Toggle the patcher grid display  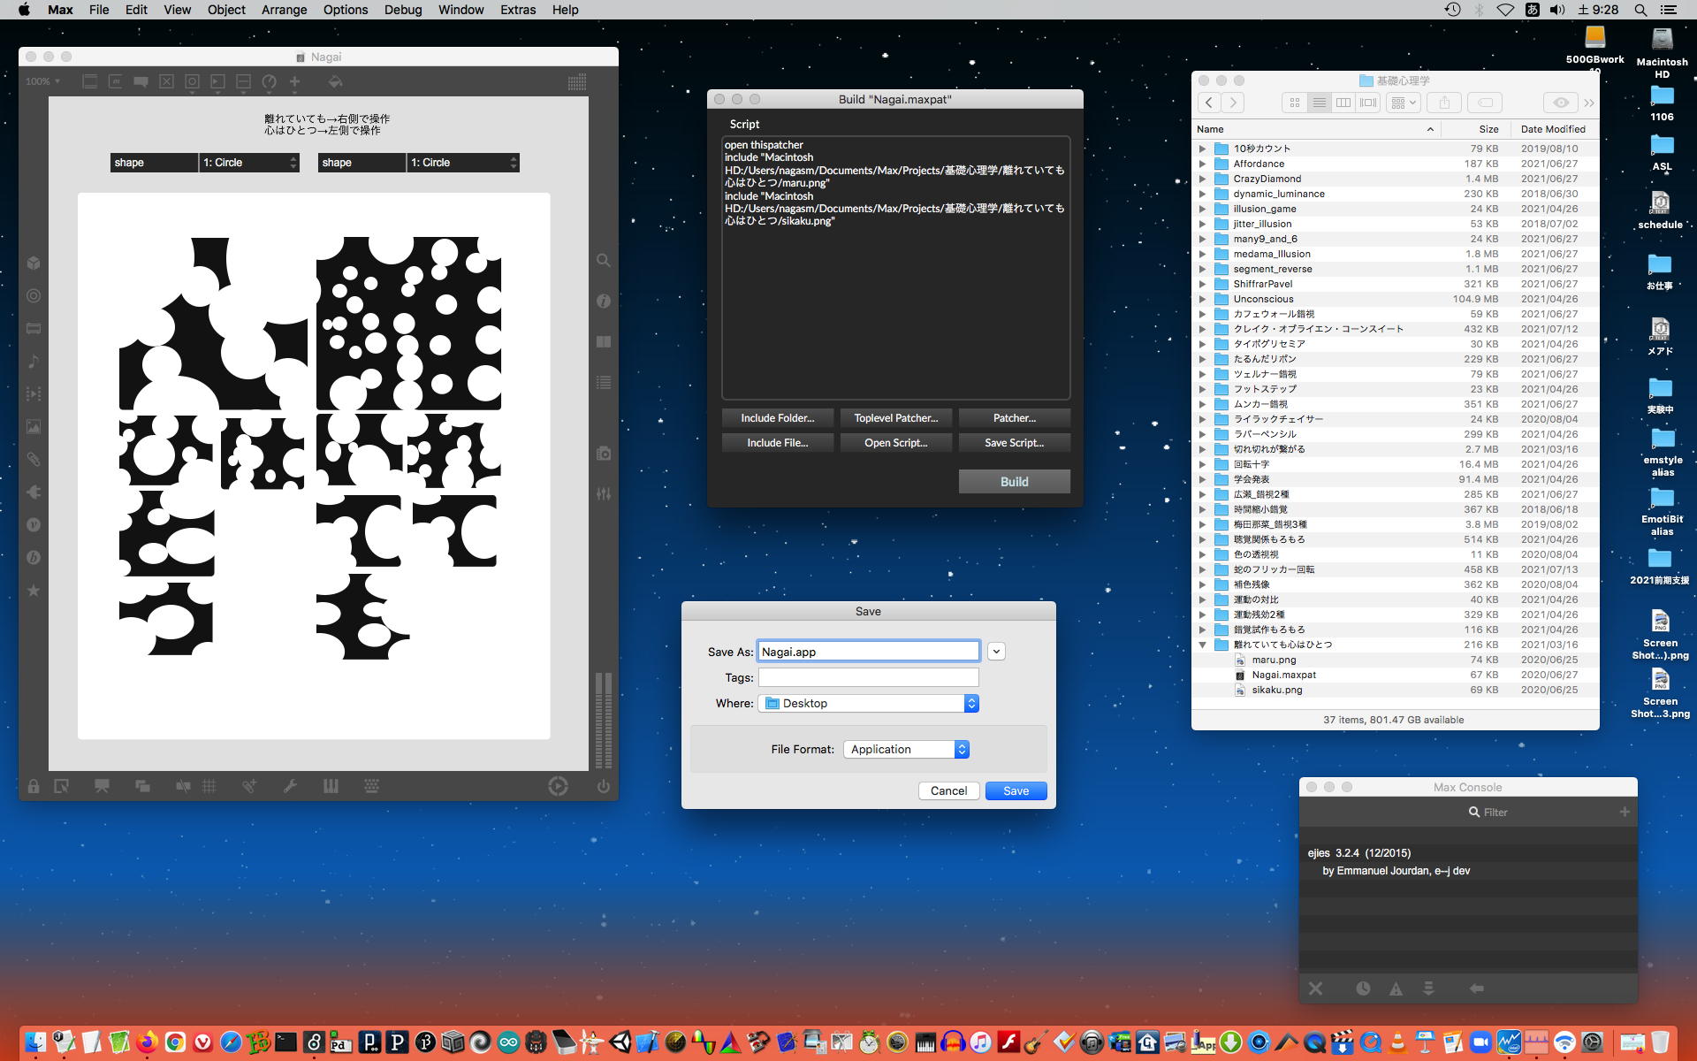click(x=209, y=786)
